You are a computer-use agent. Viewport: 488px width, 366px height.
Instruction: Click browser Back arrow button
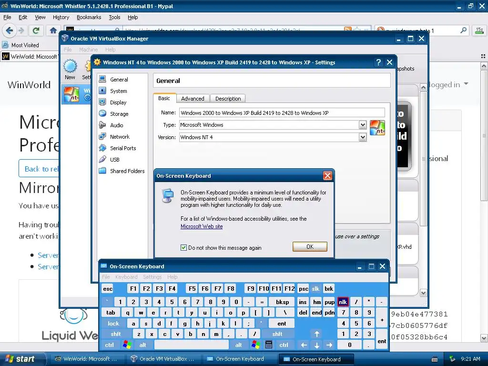pos(9,30)
